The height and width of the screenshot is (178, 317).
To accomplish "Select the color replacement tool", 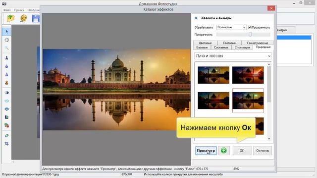I will 6,125.
